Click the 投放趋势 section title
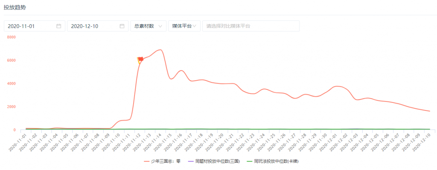437x170 pixels. pyautogui.click(x=14, y=8)
